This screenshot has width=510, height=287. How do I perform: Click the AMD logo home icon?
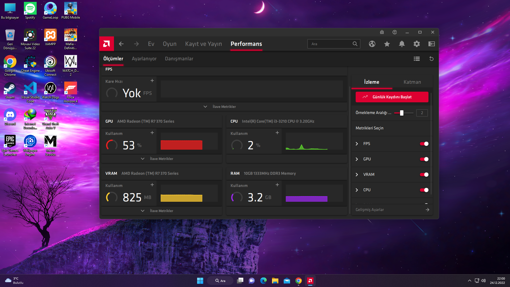(x=107, y=44)
